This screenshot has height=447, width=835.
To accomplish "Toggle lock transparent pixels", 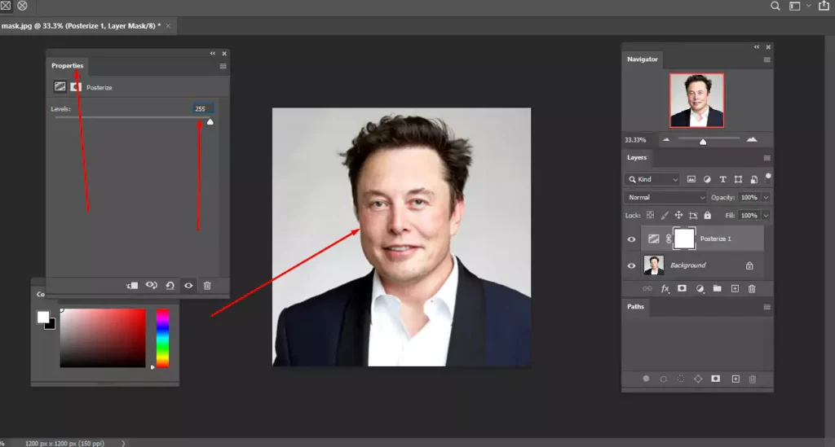I will tap(650, 215).
